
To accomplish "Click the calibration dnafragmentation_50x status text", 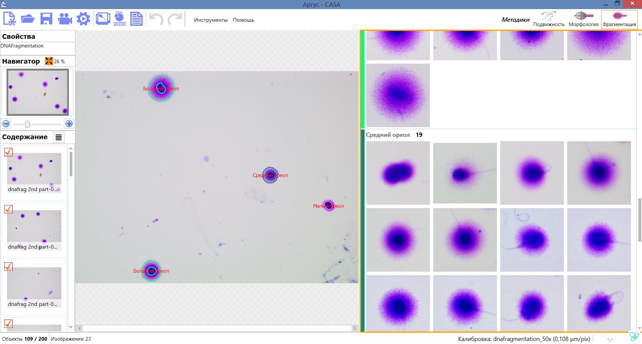I will (524, 339).
